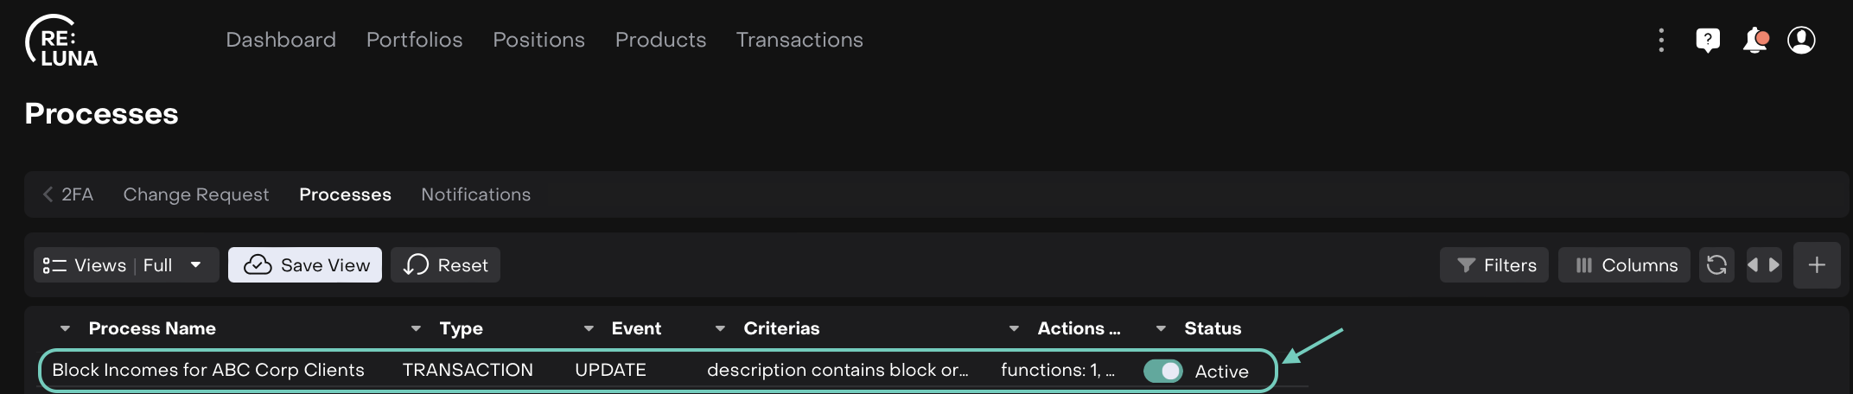Expand the Process Name column menu arrow
Screen dimensions: 1853x394
point(65,328)
